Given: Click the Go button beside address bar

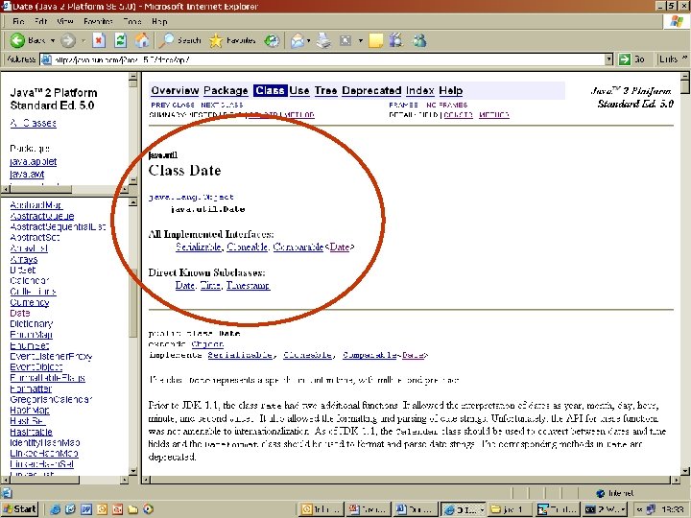Looking at the screenshot, I should [631, 59].
